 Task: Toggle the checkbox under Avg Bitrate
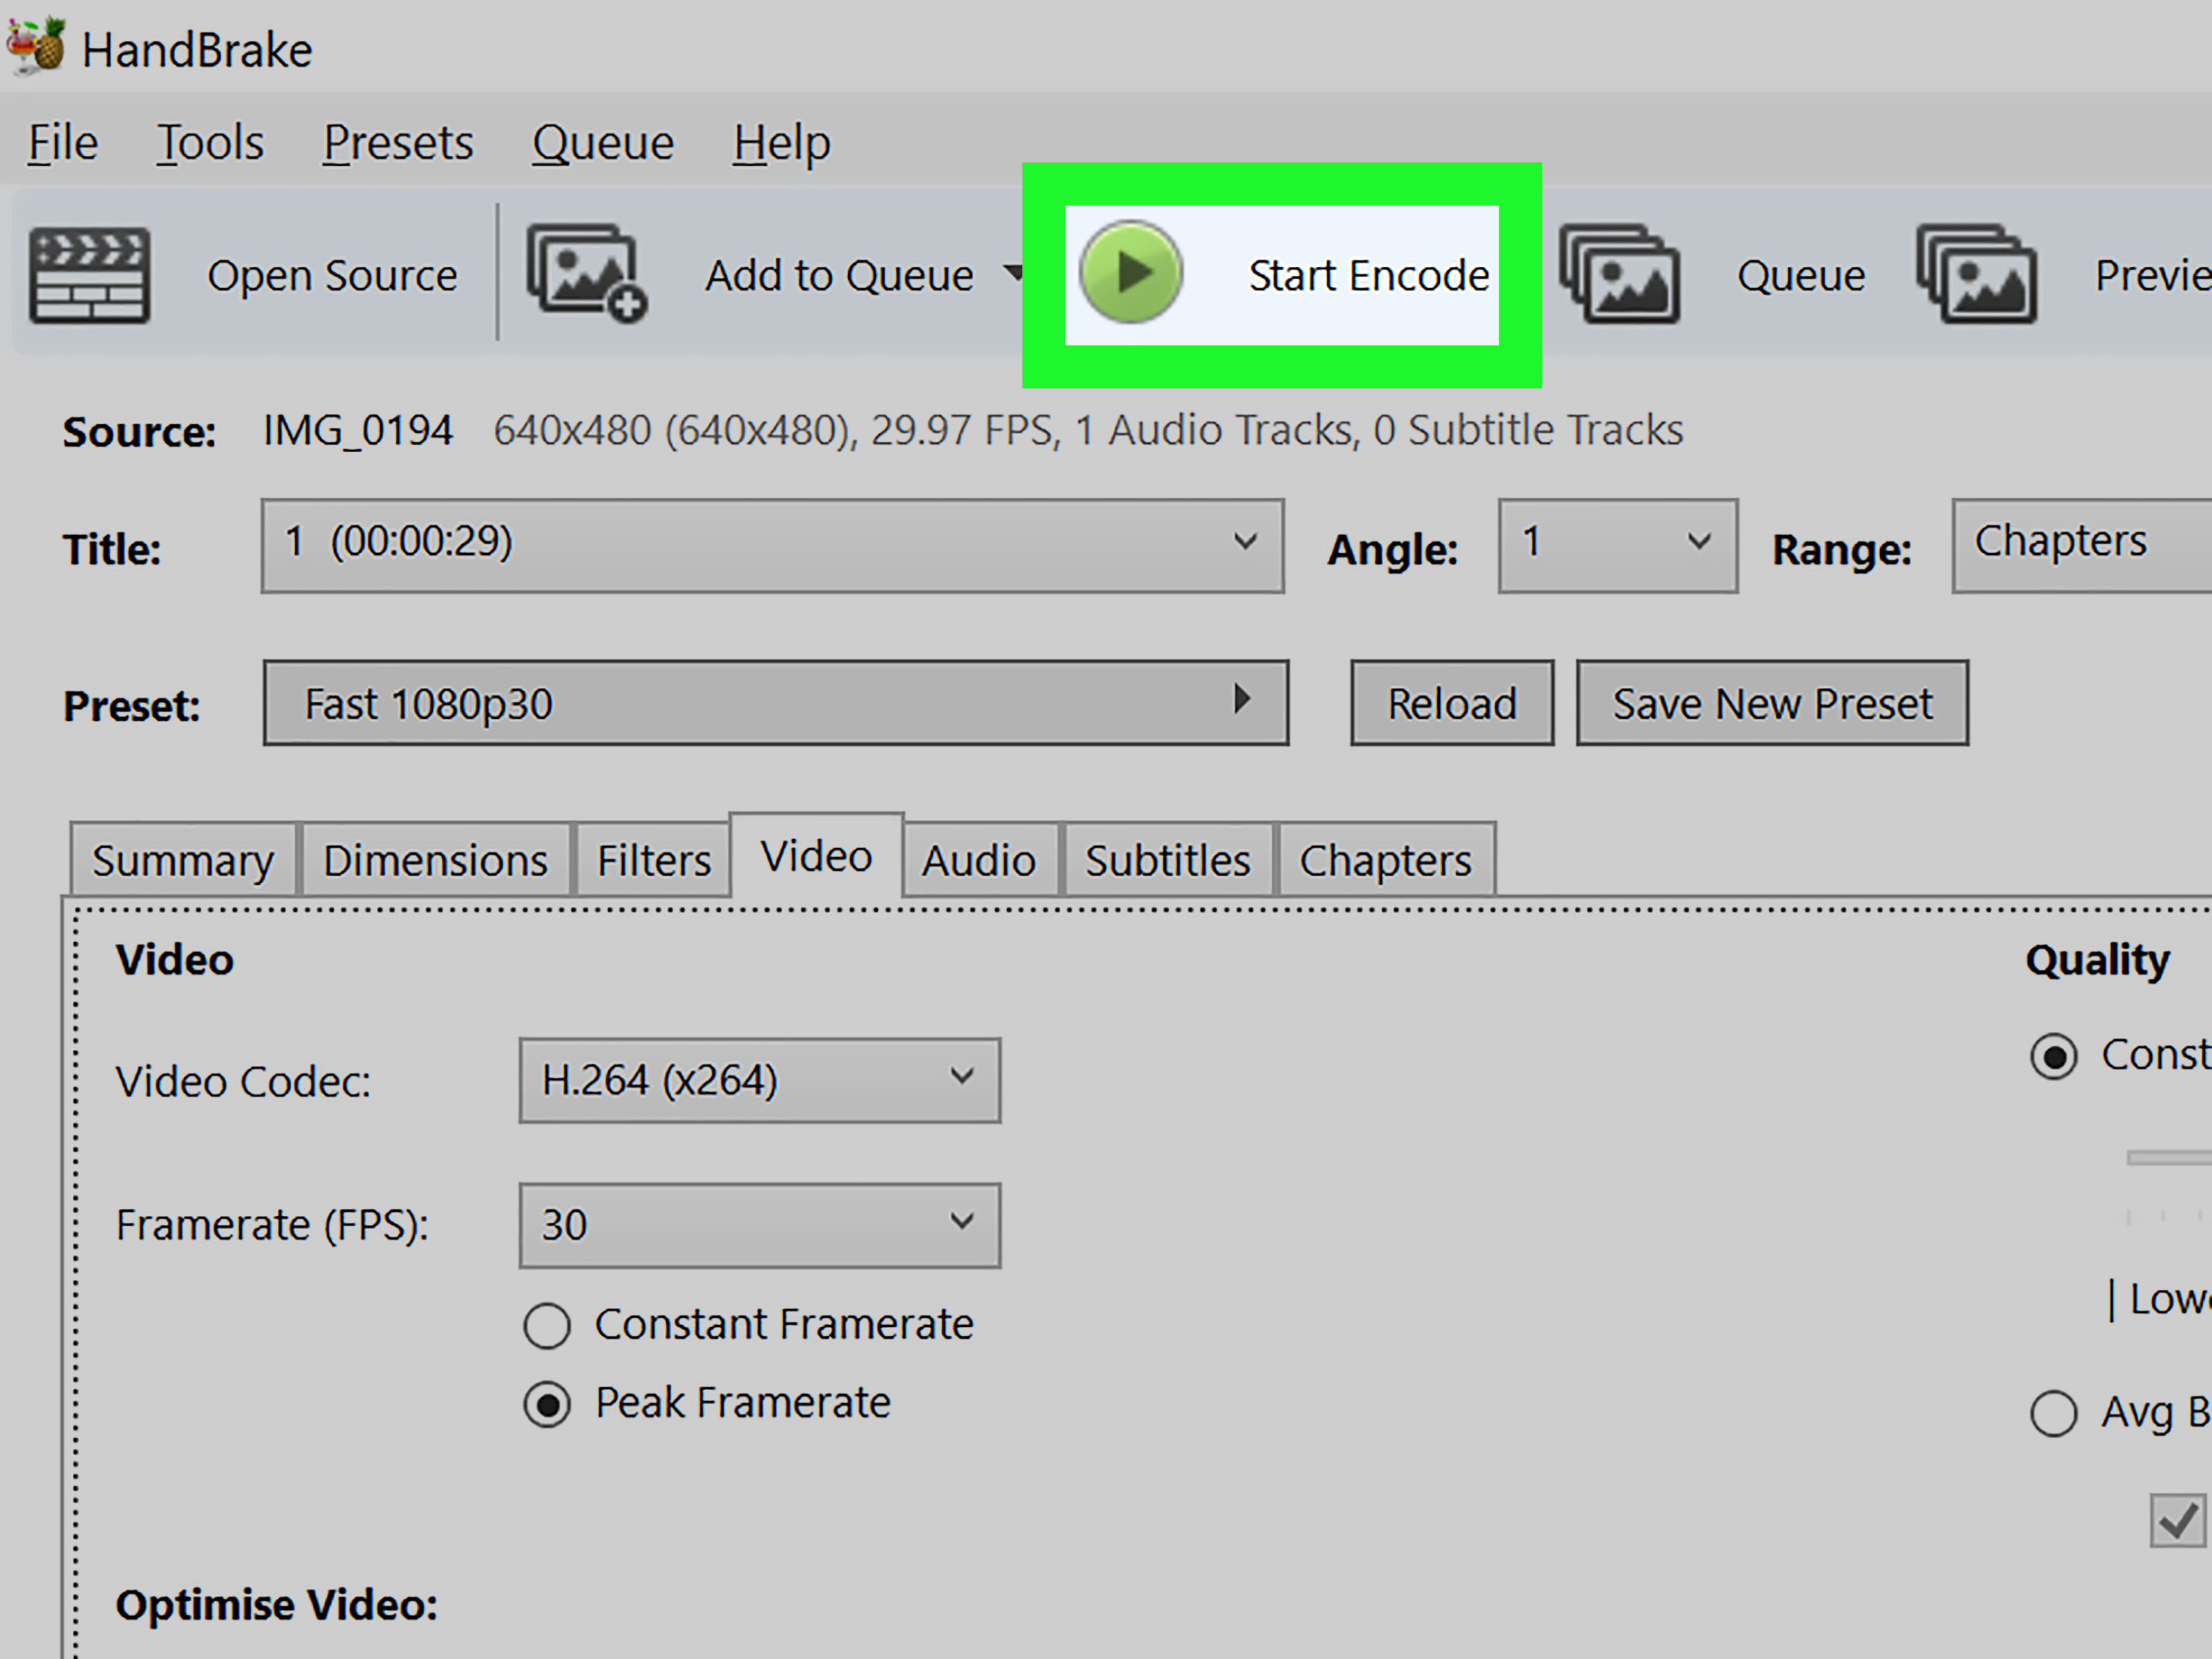coord(2177,1521)
